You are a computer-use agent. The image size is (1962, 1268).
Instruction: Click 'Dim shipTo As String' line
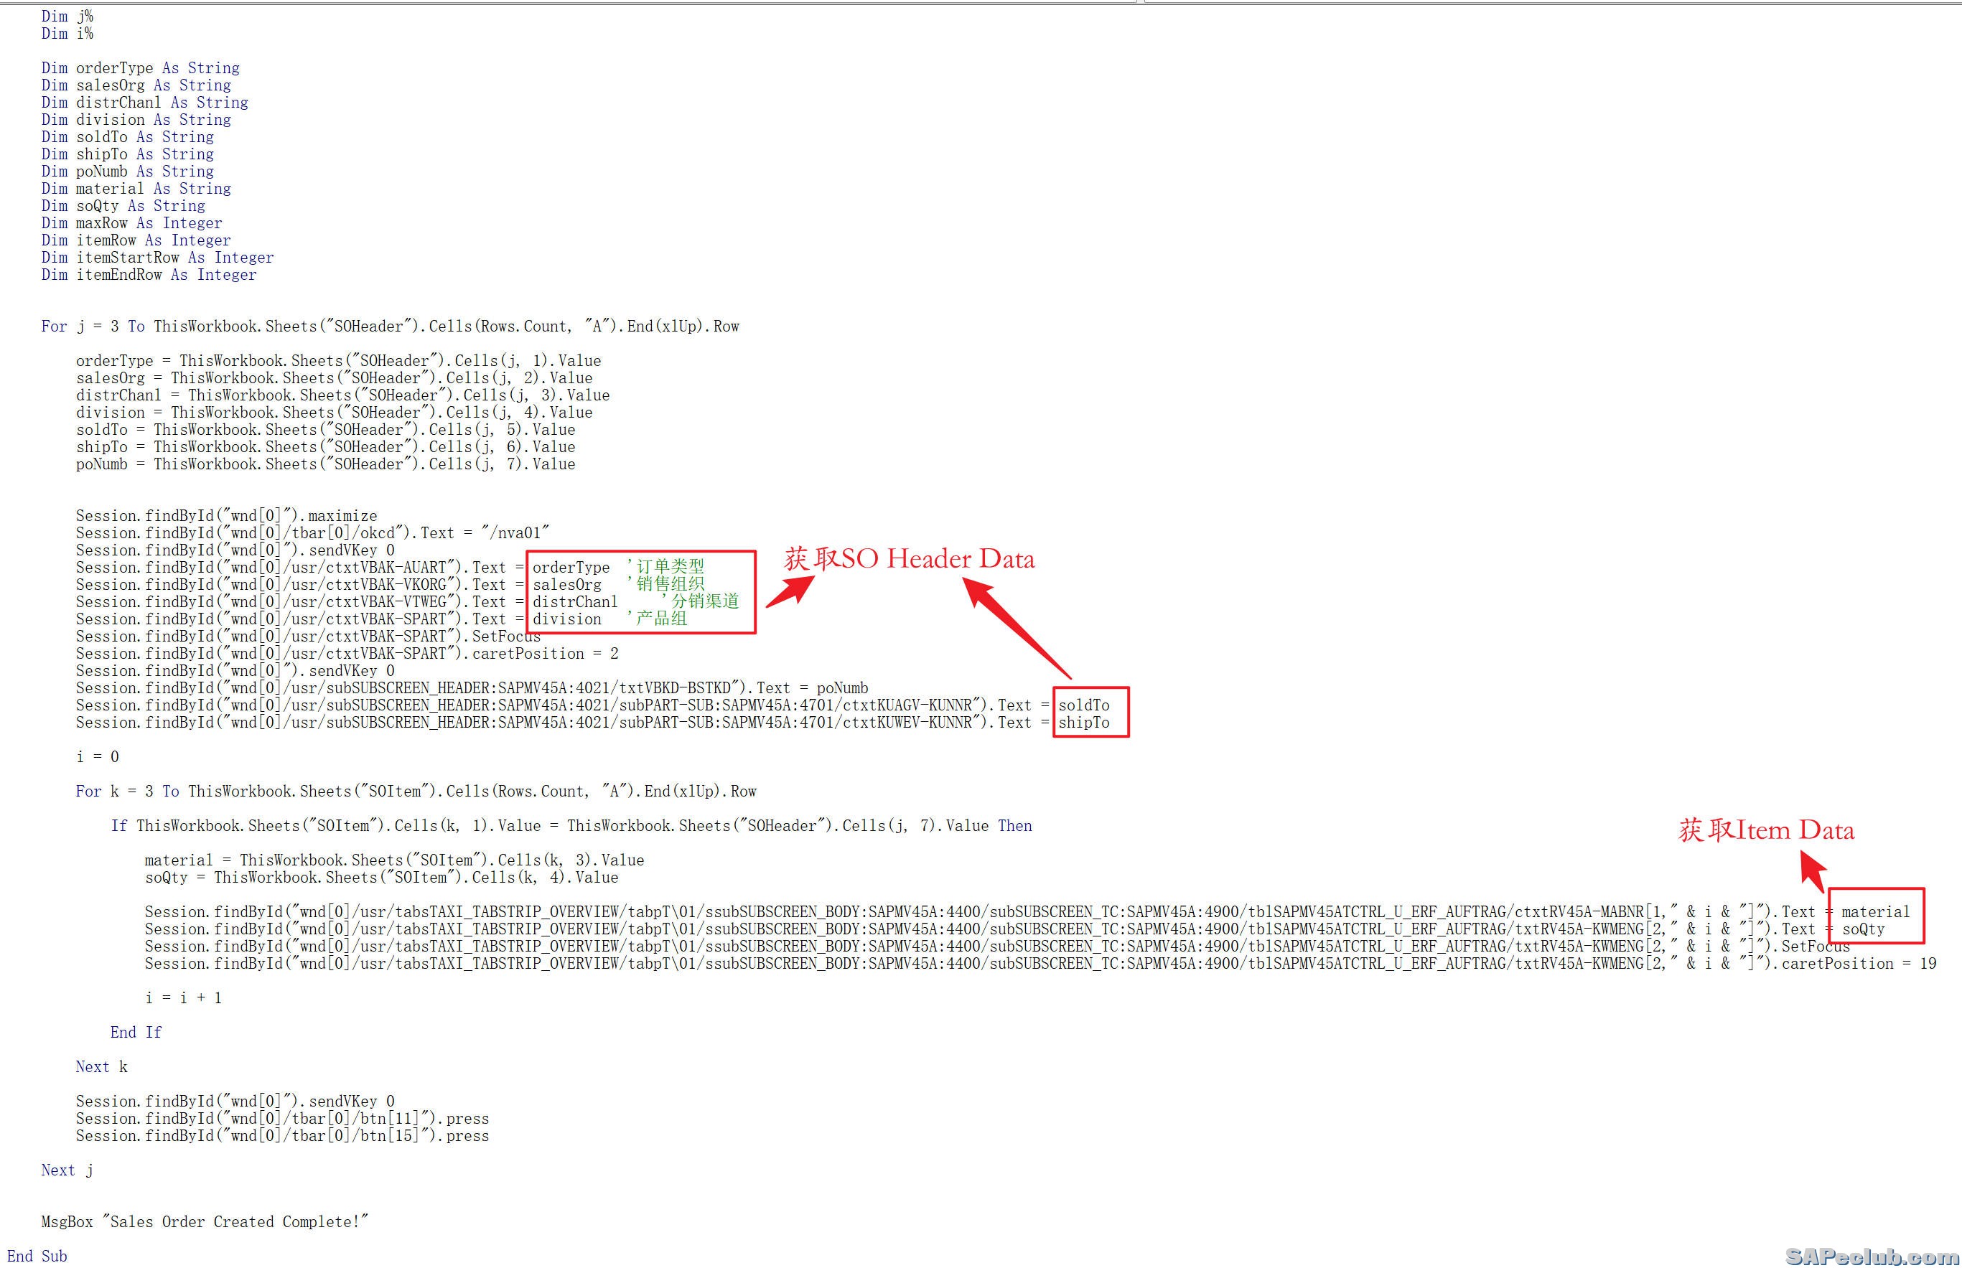[128, 155]
